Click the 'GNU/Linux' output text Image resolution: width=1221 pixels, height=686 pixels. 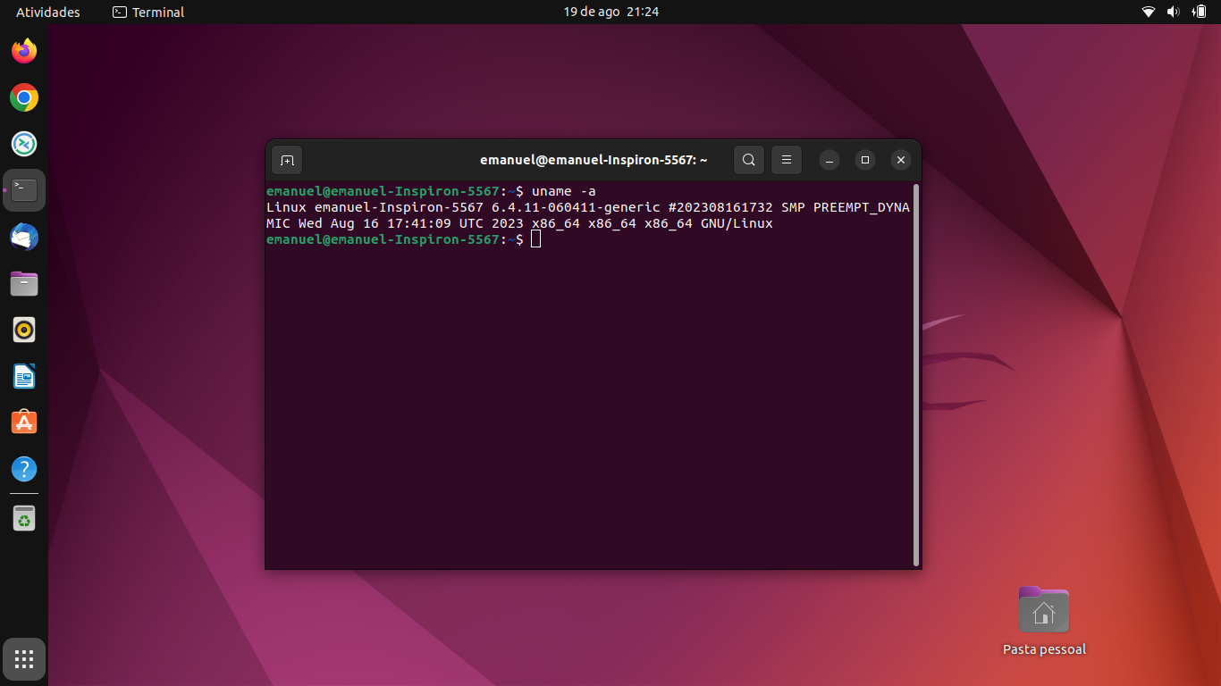(737, 223)
